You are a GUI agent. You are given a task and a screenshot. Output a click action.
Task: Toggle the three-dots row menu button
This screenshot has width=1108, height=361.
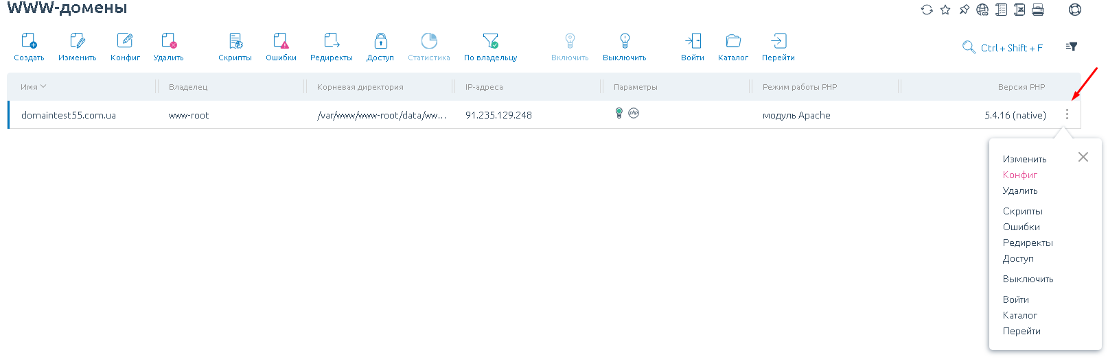(1067, 114)
